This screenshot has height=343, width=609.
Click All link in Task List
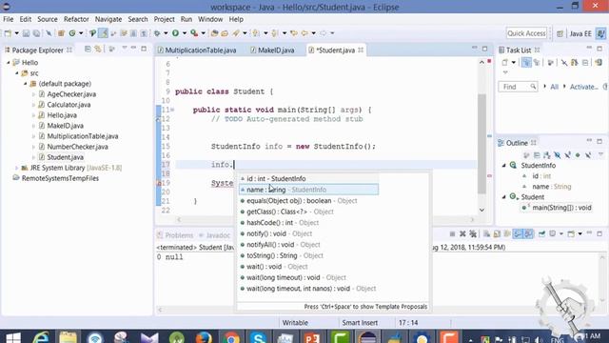coord(554,87)
